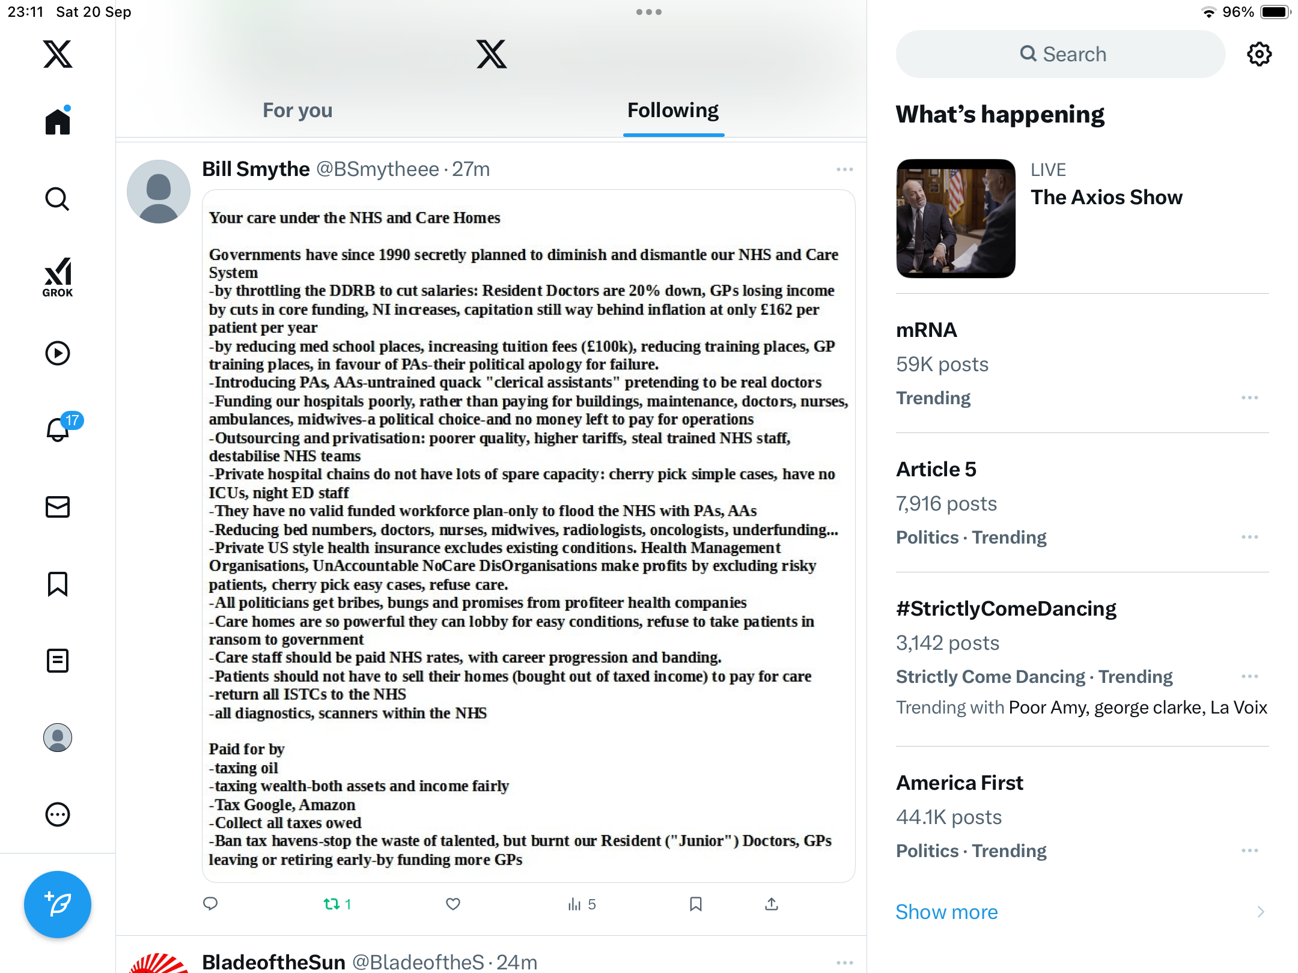
Task: Open more options for Article 5 trend
Action: tap(1250, 537)
